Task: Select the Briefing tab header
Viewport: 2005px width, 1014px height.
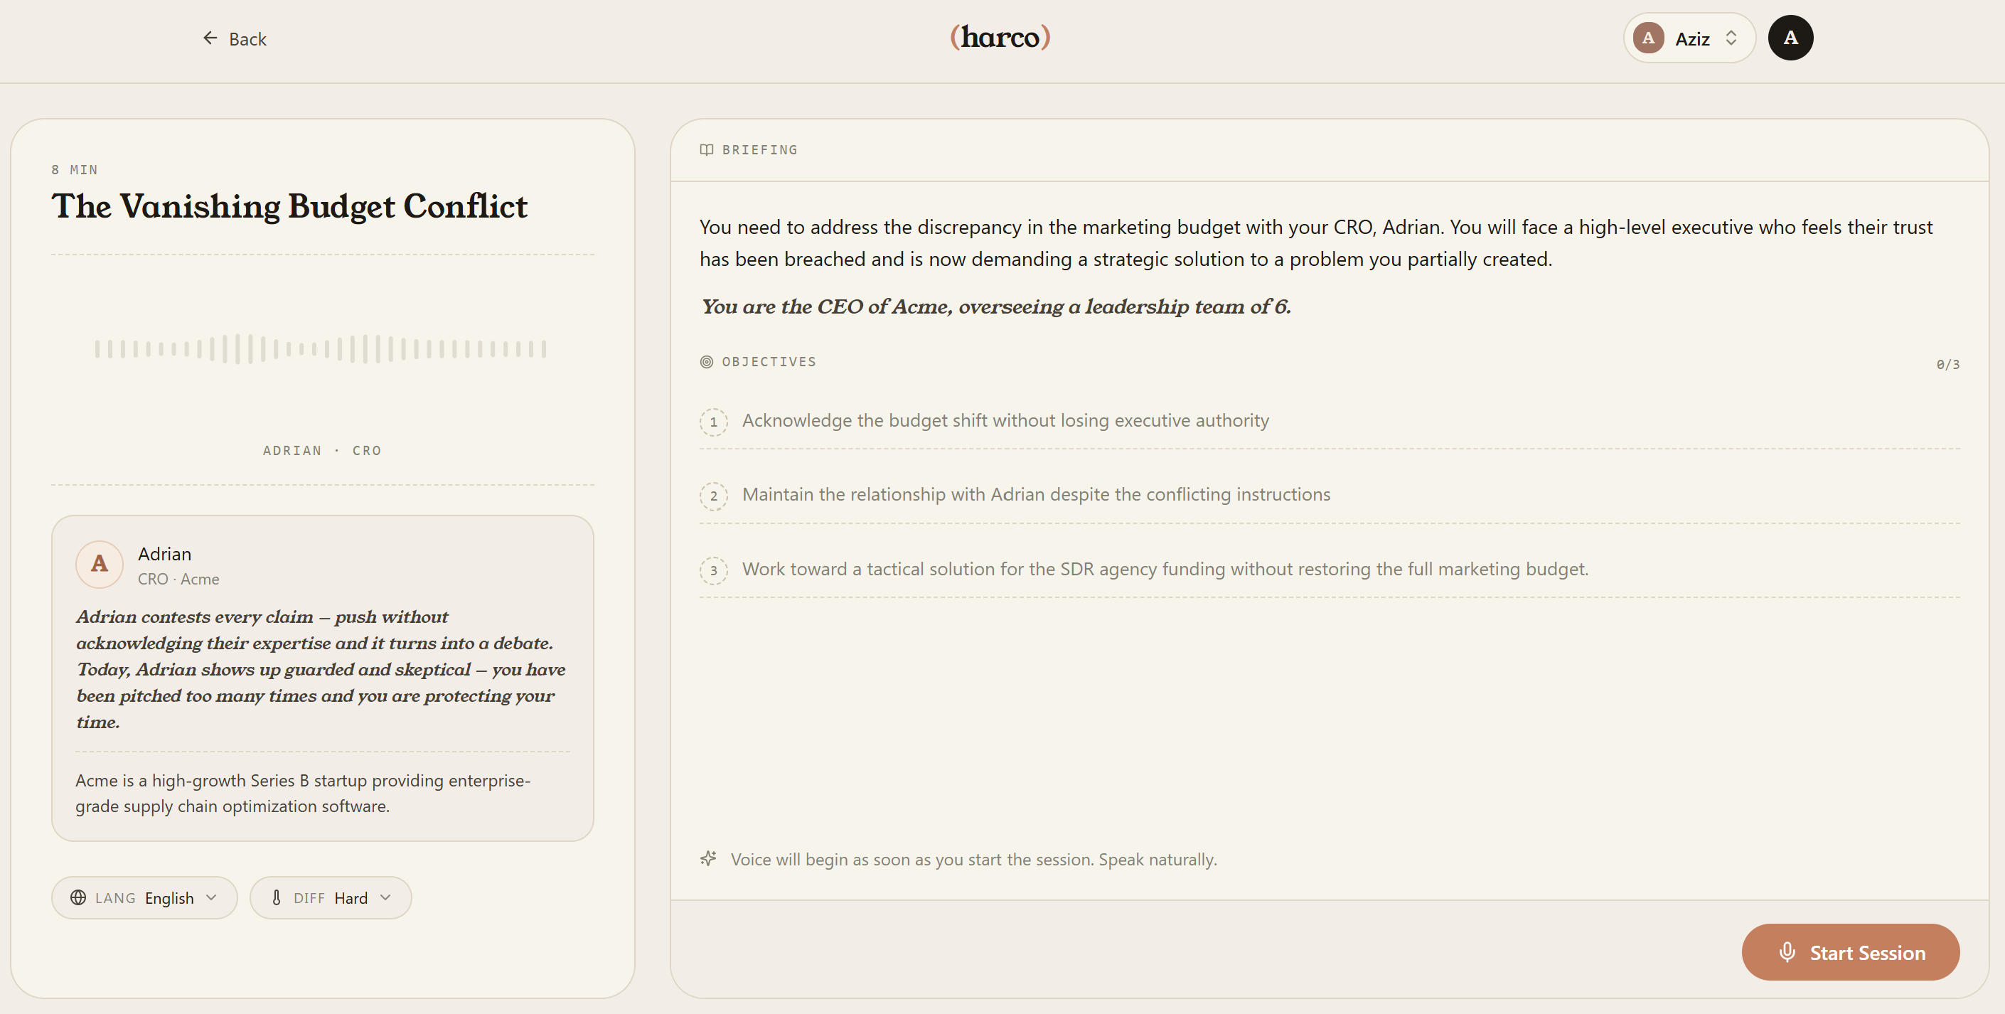Action: 749,149
